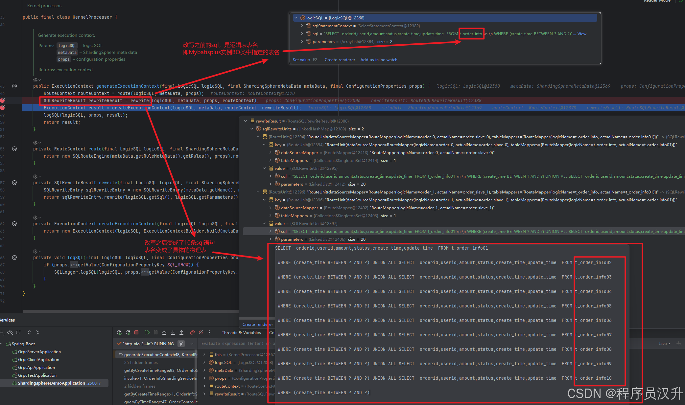The width and height of the screenshot is (685, 405).
Task: Click Resume Program icon
Action: pos(147,332)
